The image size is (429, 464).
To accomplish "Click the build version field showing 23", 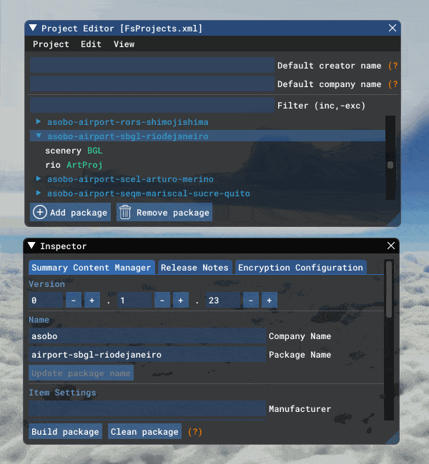I will tap(223, 301).
